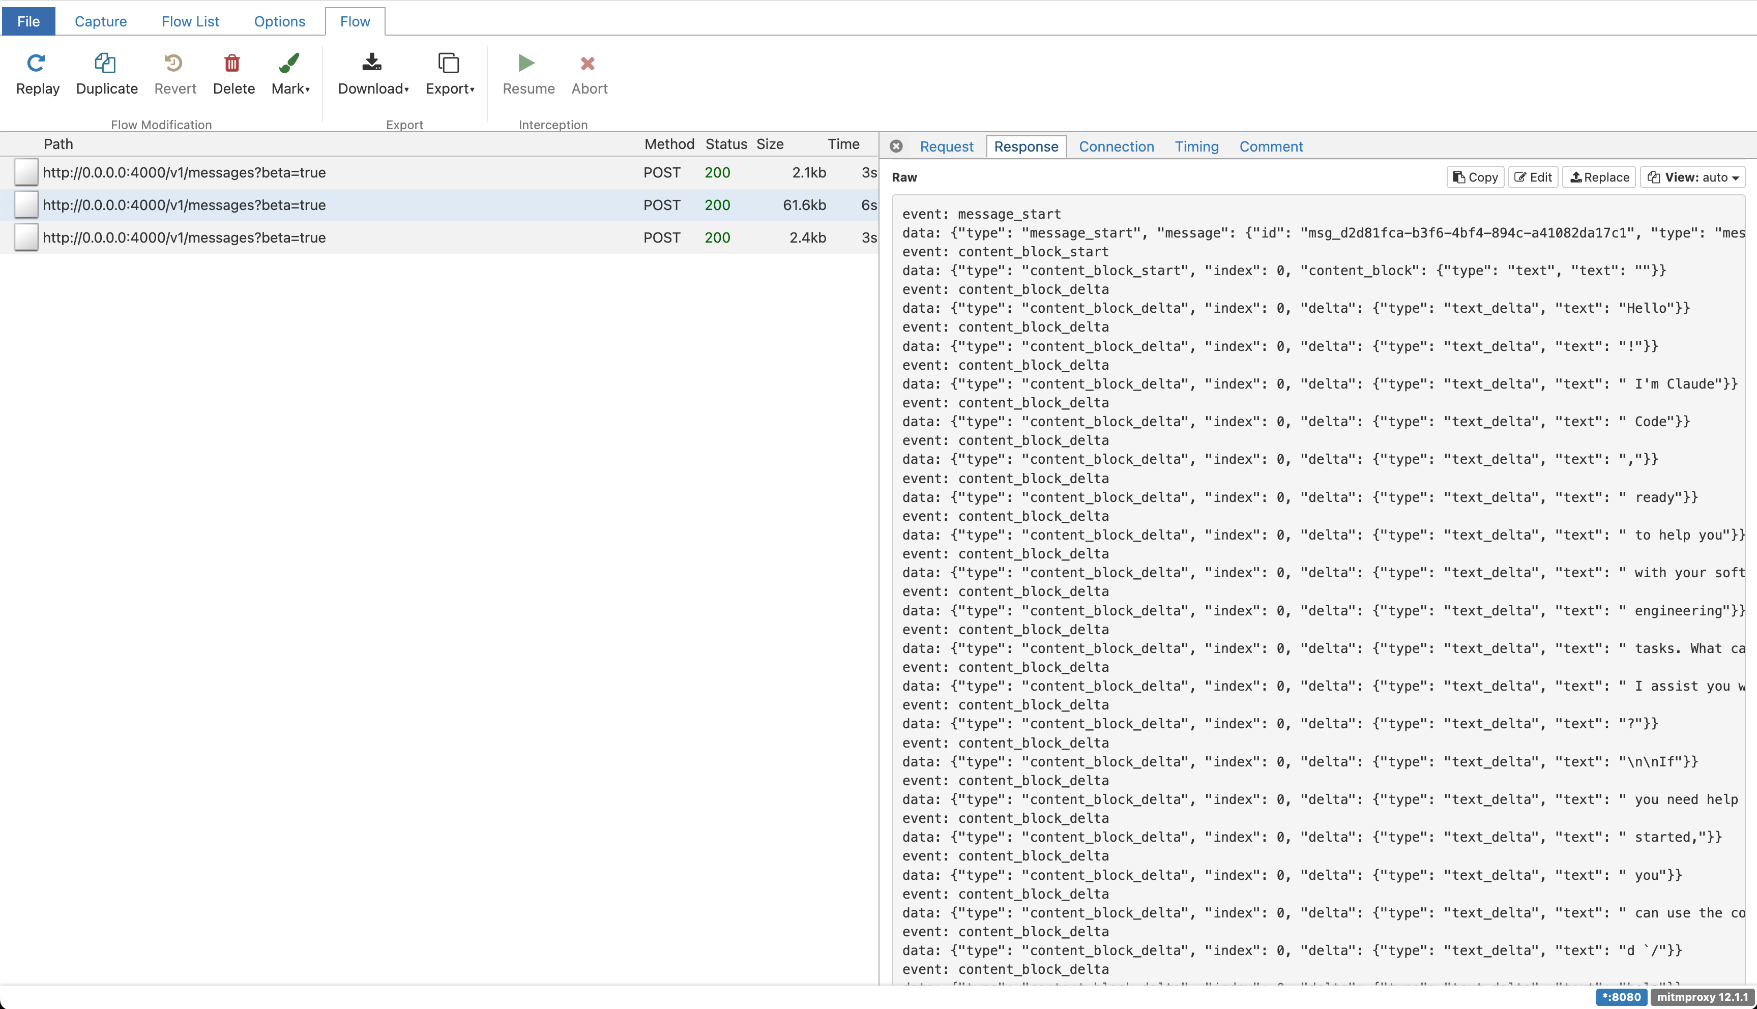Click the Replace button
Screen dimensions: 1757x1009
click(x=1599, y=177)
